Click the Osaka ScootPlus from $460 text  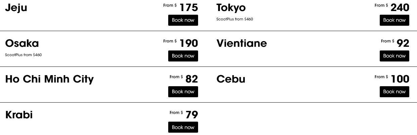(23, 55)
